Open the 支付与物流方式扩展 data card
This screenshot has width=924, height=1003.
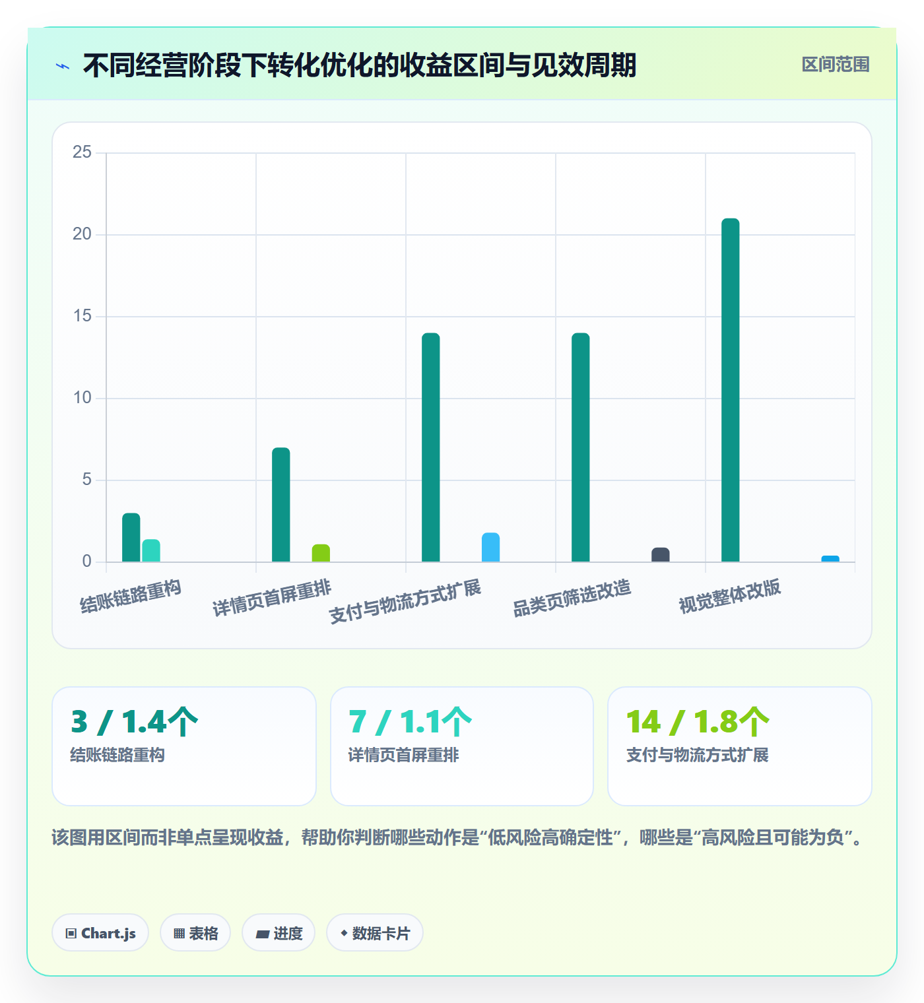point(740,746)
